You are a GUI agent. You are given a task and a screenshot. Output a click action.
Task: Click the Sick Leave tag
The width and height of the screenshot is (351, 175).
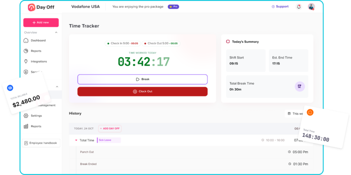(x=109, y=140)
